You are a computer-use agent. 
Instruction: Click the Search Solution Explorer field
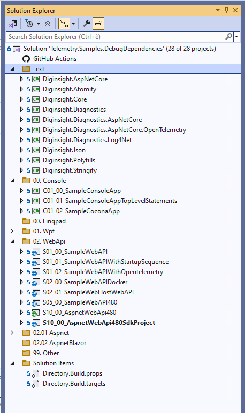click(x=115, y=37)
